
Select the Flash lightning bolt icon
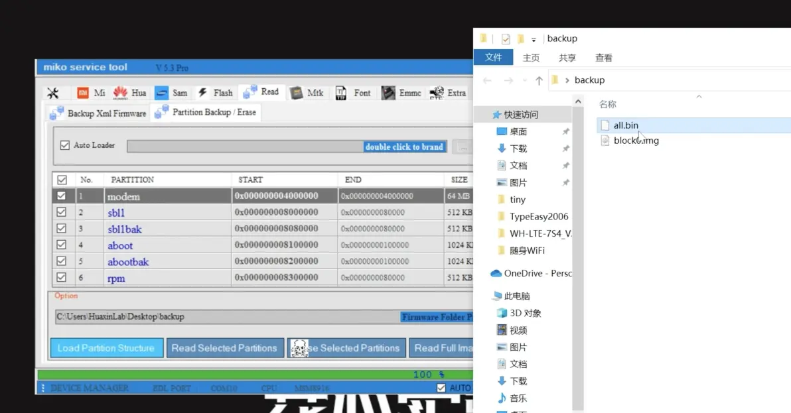click(x=203, y=93)
